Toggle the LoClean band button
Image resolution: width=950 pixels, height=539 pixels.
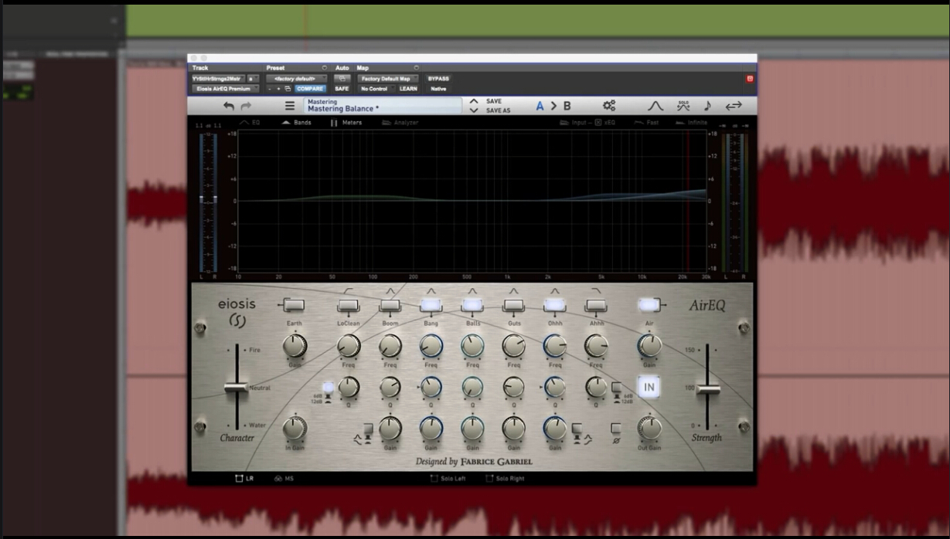(x=349, y=305)
